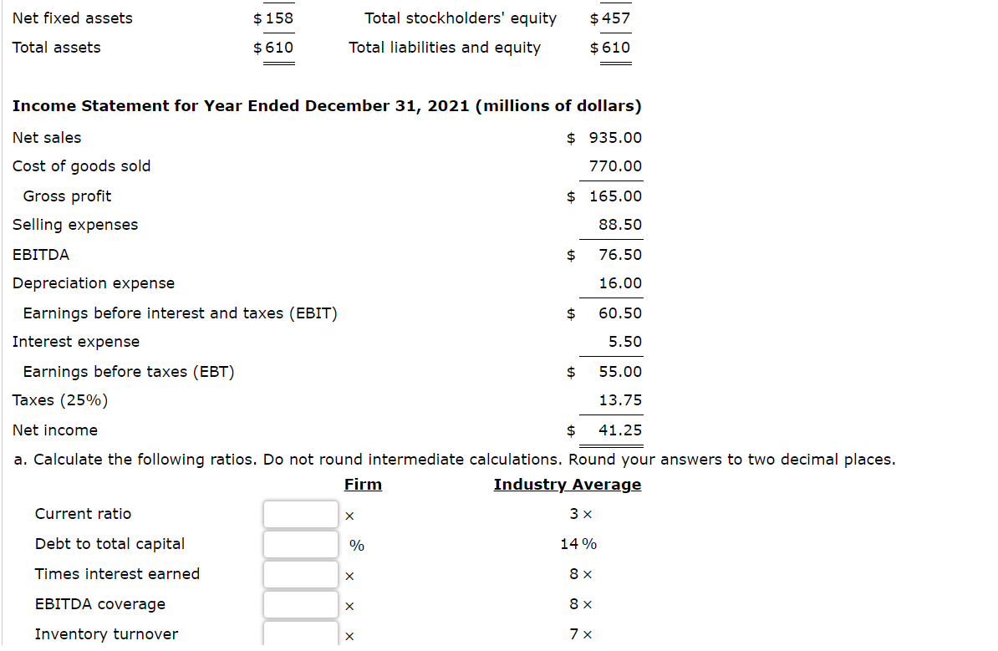Select the Inventory turnover answer box
This screenshot has width=998, height=651.
(x=300, y=633)
